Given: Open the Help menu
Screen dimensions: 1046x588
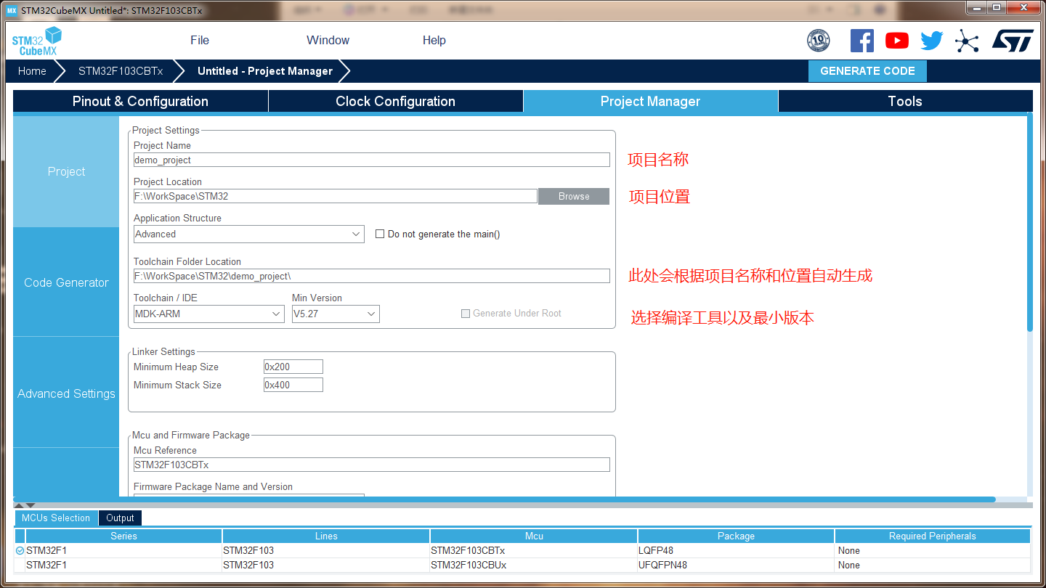Looking at the screenshot, I should (434, 40).
